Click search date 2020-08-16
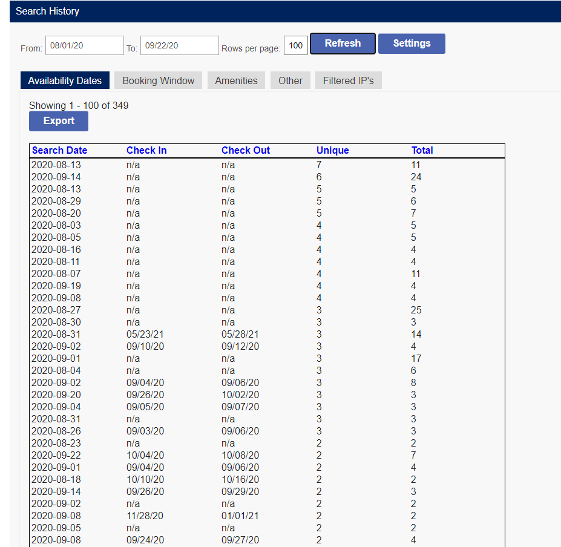This screenshot has width=561, height=547. pos(56,249)
